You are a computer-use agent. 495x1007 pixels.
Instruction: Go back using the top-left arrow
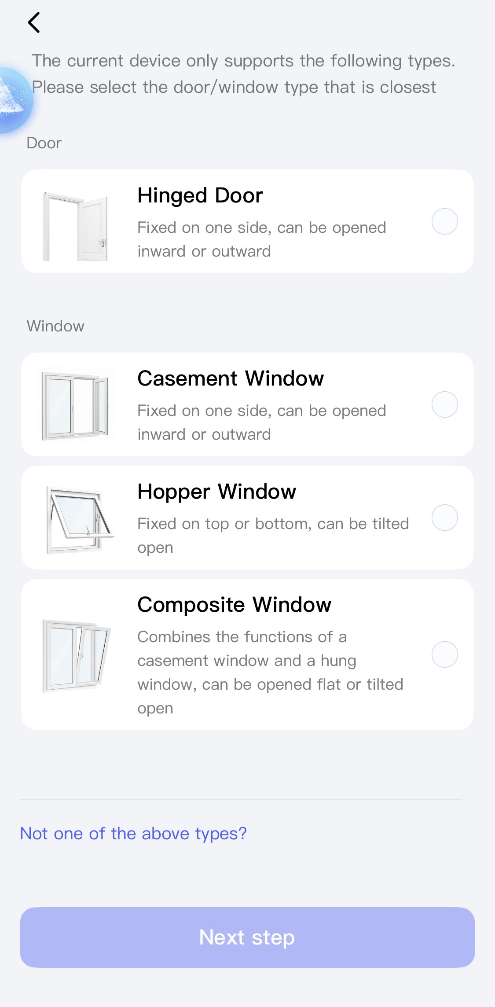pyautogui.click(x=34, y=22)
